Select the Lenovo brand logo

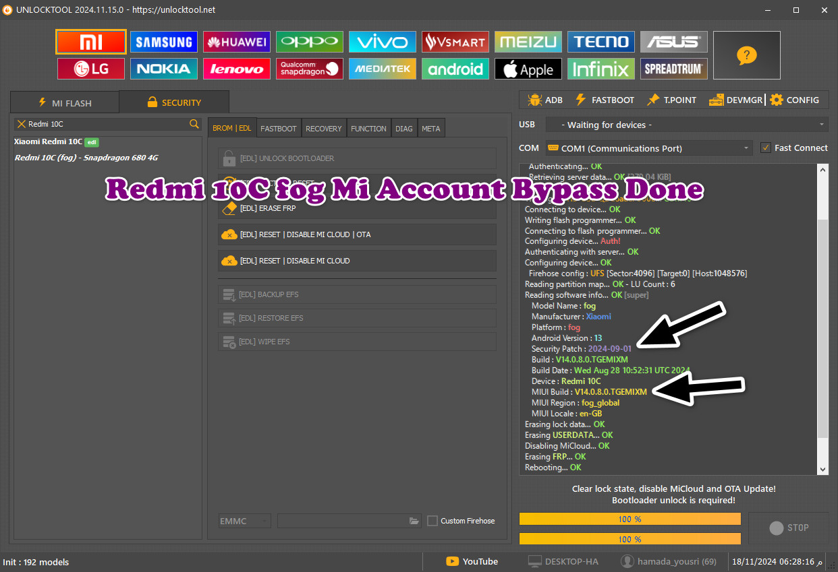[x=237, y=69]
